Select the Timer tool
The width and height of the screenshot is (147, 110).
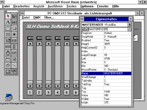(8, 53)
